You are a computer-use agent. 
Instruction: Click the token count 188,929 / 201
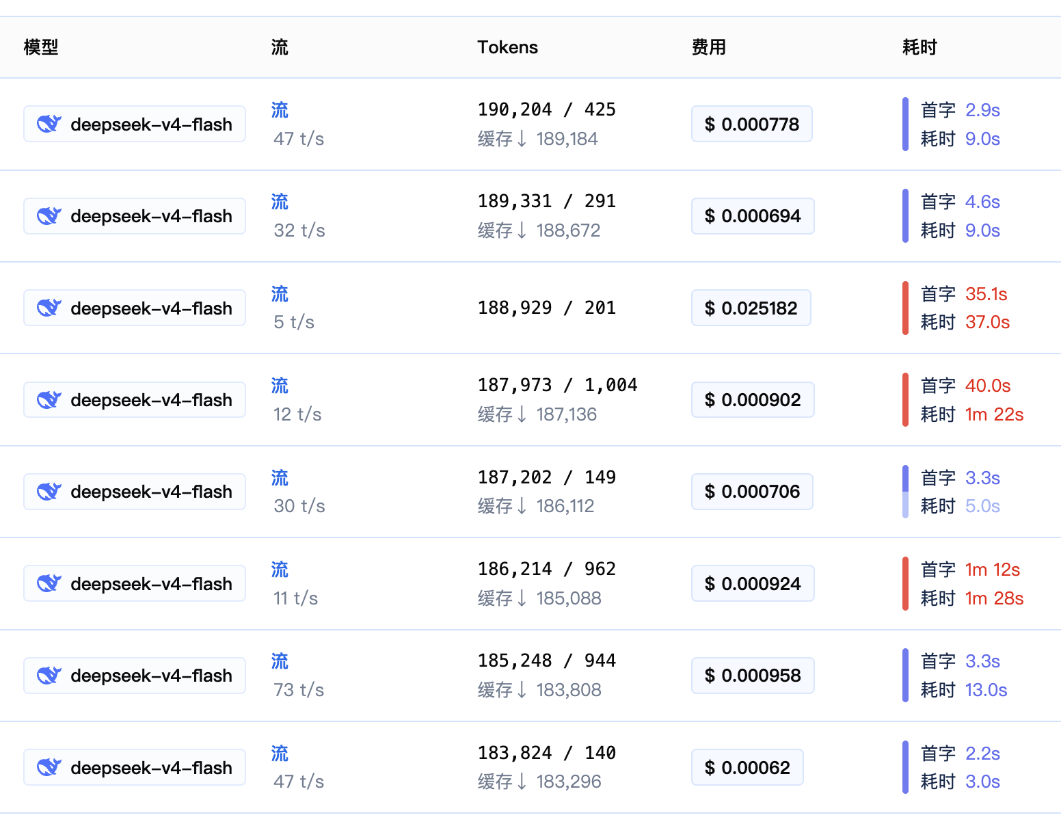[x=547, y=308]
